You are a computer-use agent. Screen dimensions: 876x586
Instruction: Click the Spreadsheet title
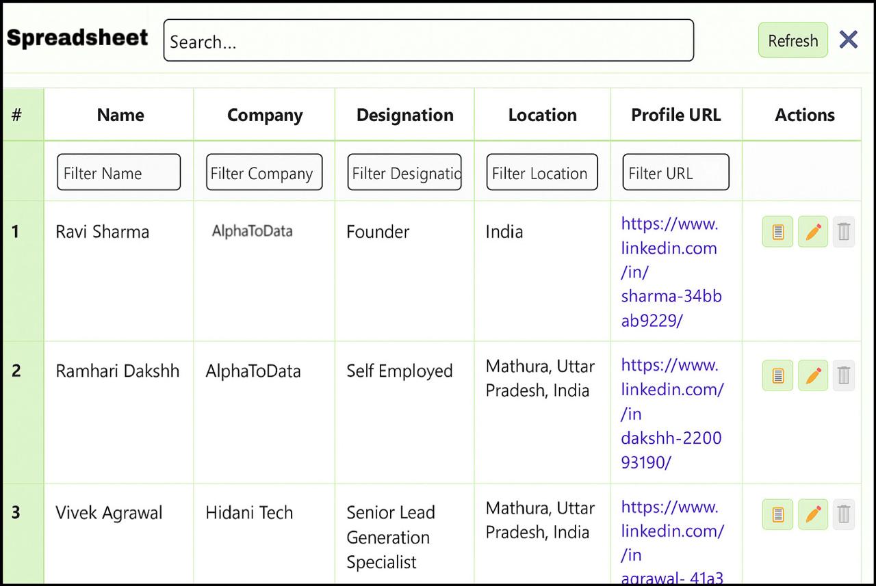pos(77,38)
